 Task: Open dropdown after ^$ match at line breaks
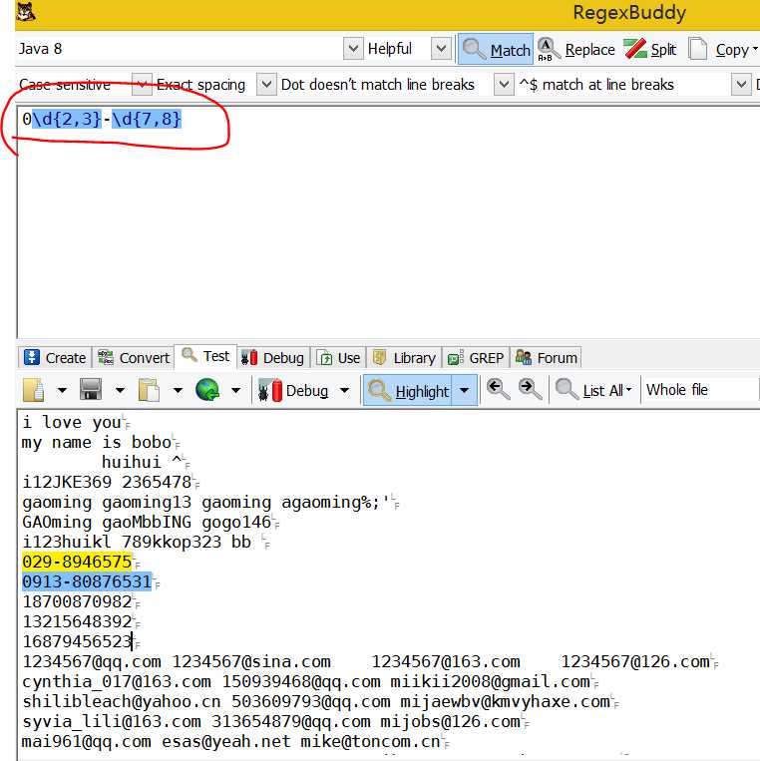pyautogui.click(x=741, y=85)
